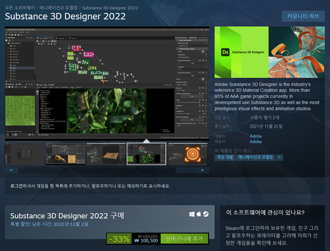Open the Adobe developer (개발자) link
The image size is (330, 251).
click(255, 136)
